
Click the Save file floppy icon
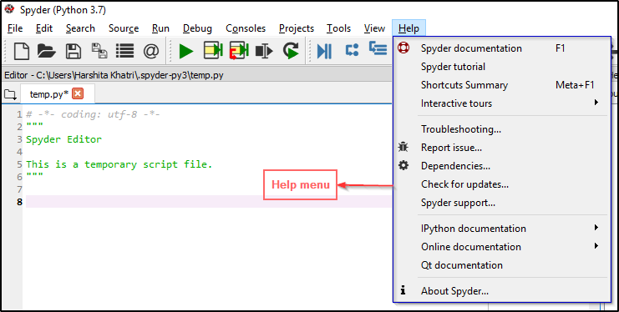(x=73, y=51)
